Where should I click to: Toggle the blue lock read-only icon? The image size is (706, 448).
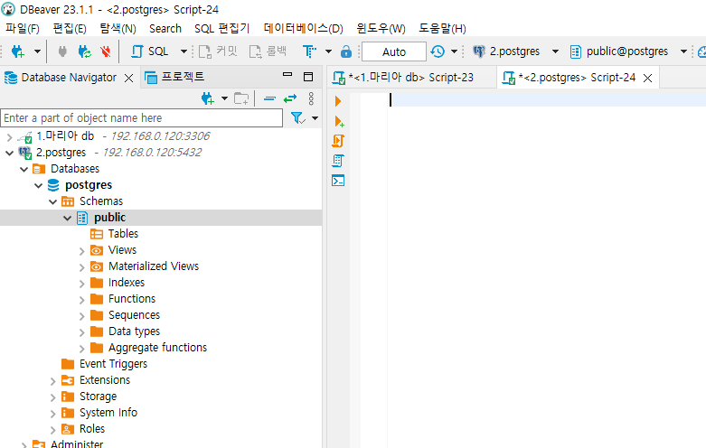coord(346,51)
